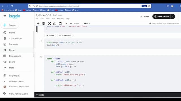Open the Run menu
This screenshot has width=181, height=101.
click(53, 19)
